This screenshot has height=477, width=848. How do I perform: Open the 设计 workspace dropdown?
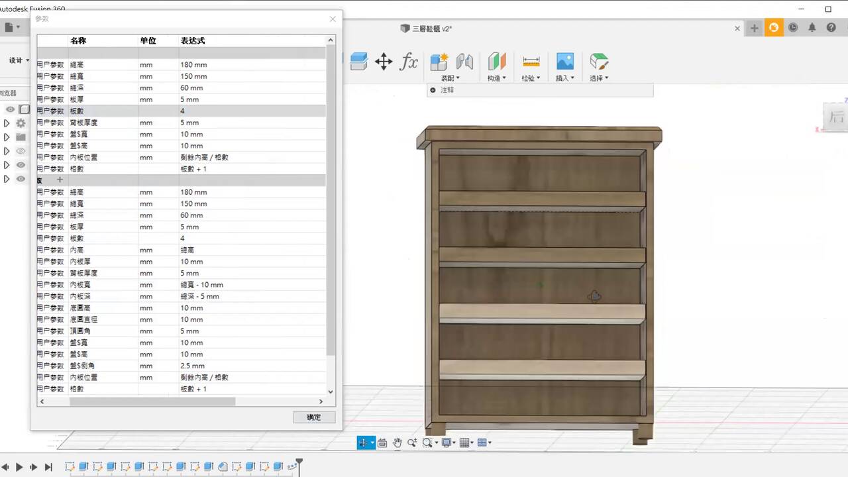19,60
